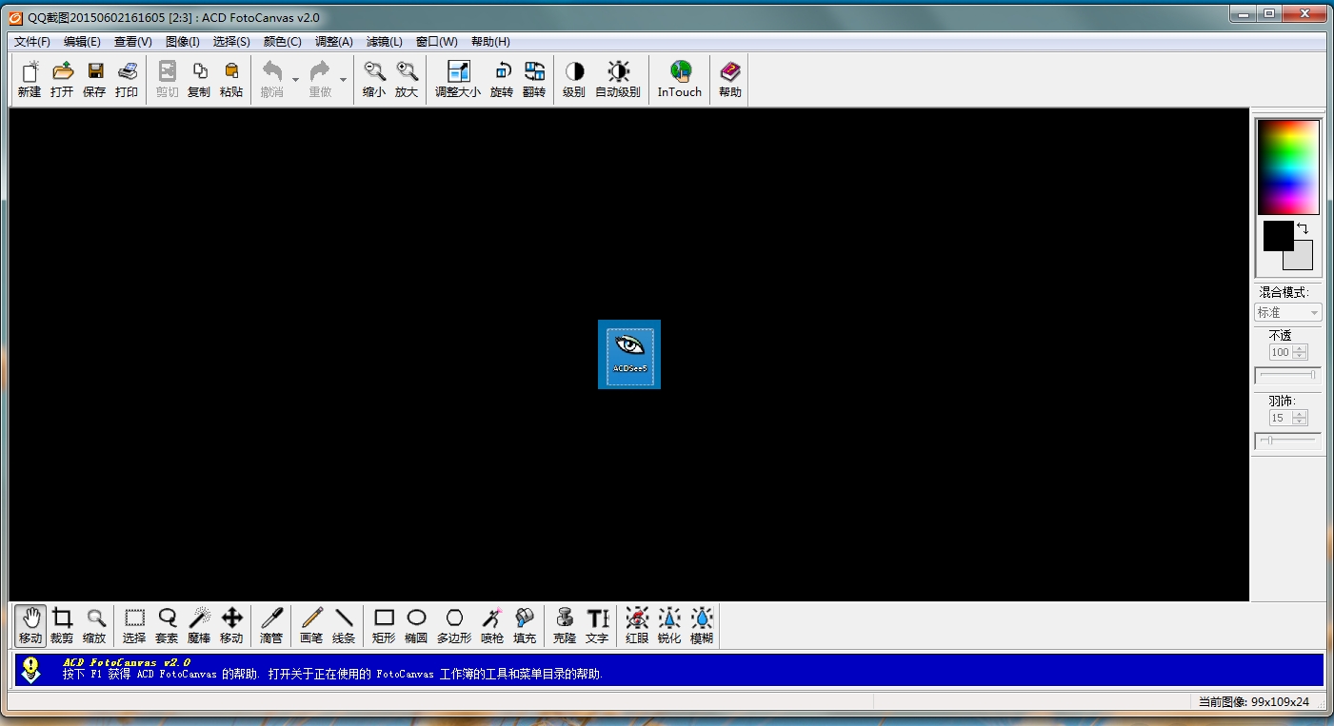Click the black foreground color swatch
This screenshot has width=1334, height=726.
(x=1277, y=234)
